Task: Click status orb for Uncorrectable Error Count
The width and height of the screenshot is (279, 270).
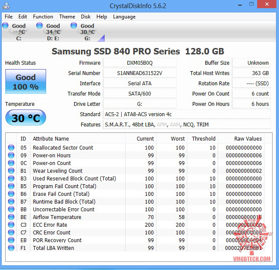Action: 11,209
